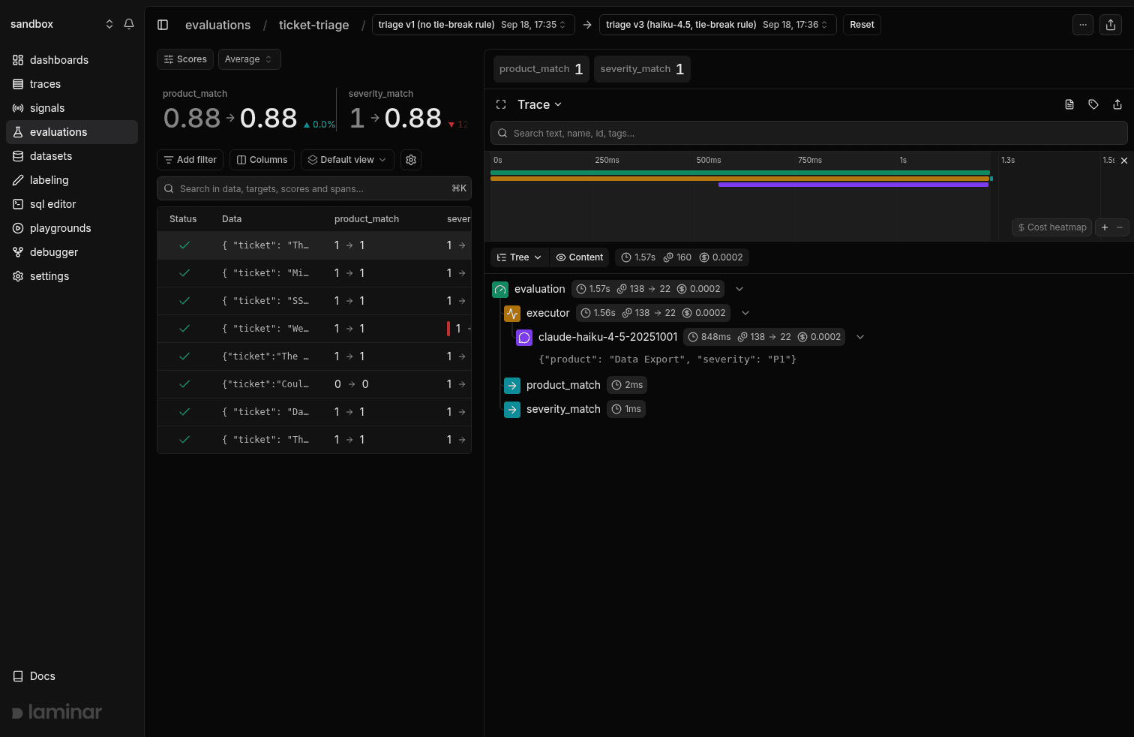This screenshot has width=1134, height=737.
Task: Select the row with "Da…" ticket
Action: pos(314,412)
